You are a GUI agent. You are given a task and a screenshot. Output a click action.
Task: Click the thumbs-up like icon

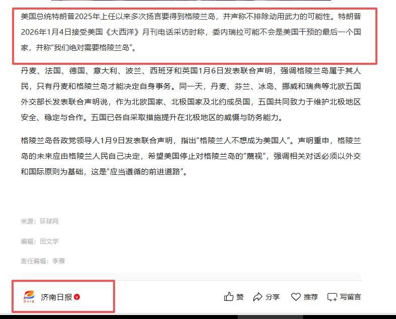point(229,296)
